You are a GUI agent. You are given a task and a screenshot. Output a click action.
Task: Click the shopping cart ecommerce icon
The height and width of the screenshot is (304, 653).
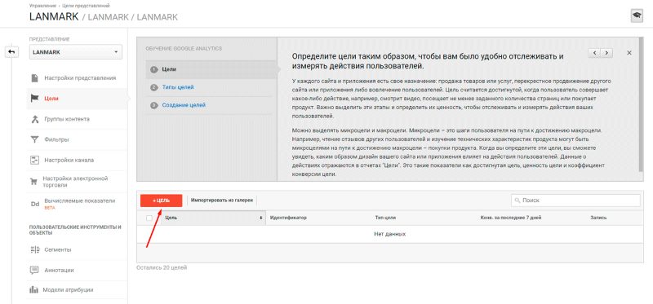point(34,181)
